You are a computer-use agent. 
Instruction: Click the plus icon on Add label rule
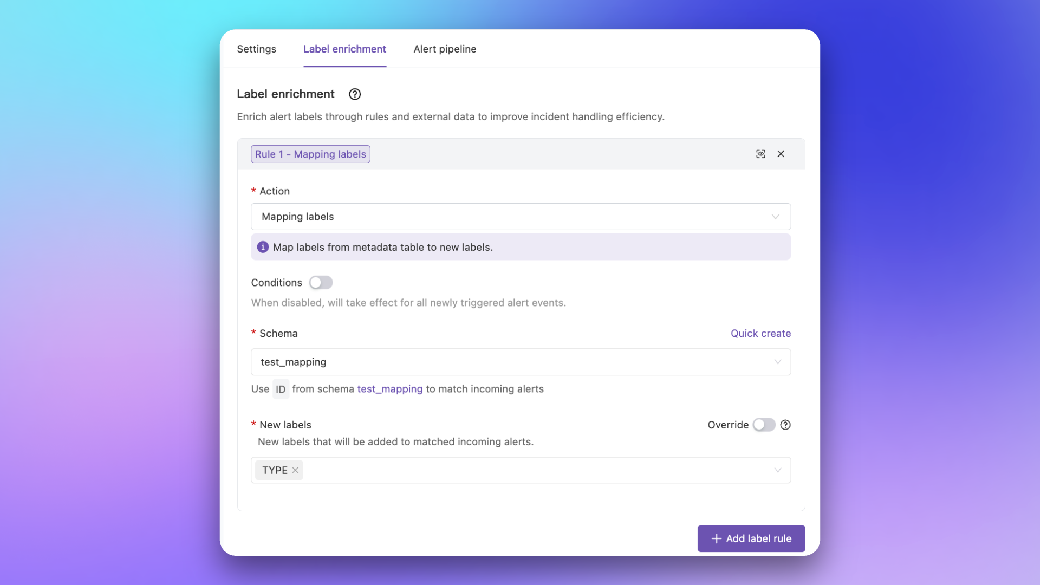[x=716, y=538]
